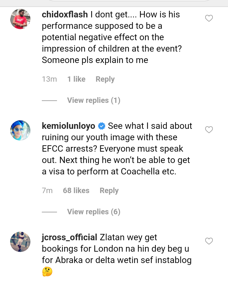228x289 pixels.
Task: Tap the thinking face emoji
Action: pos(47,272)
